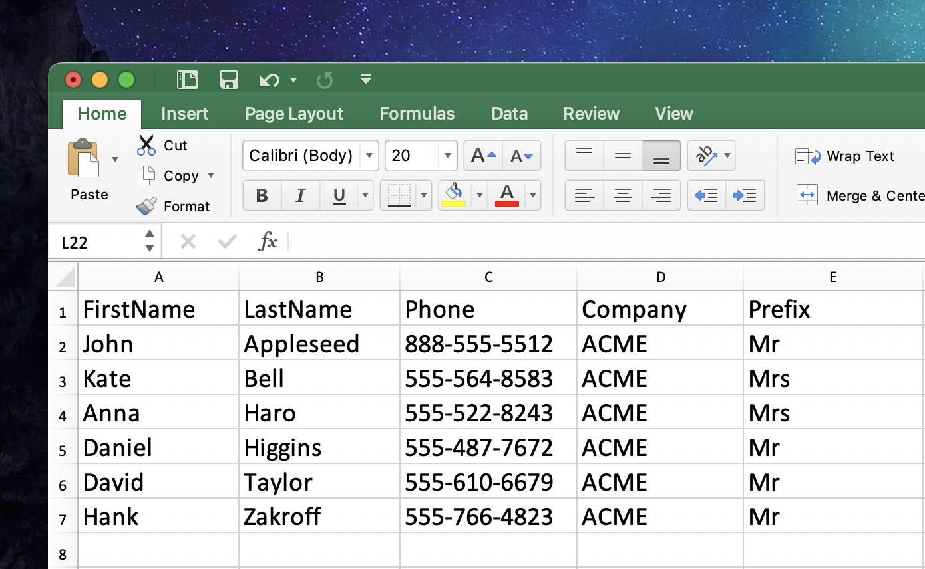Toggle Wrap Text option
The height and width of the screenshot is (569, 925).
pyautogui.click(x=845, y=156)
